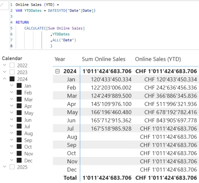Expand the 2025 year chevron
199x183 pixels.
tap(5, 167)
